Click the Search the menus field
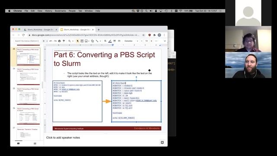The width and height of the screenshot is (277, 156). (x=27, y=41)
